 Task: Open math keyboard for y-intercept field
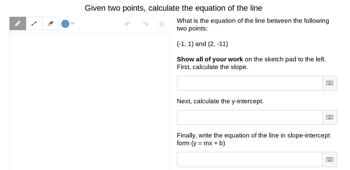[x=330, y=117]
